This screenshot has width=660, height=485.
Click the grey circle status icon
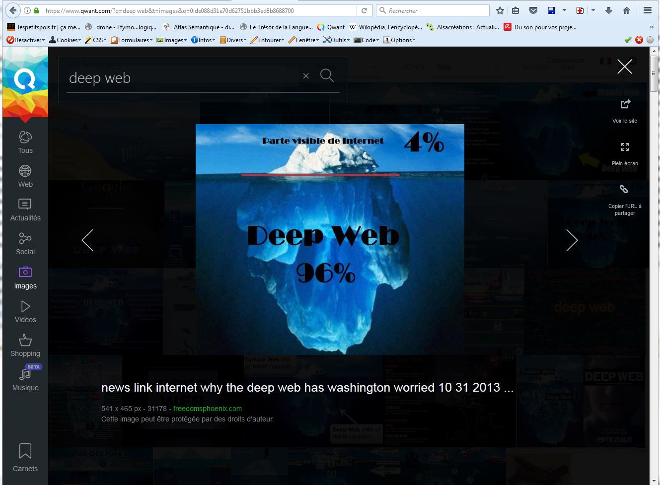tap(650, 40)
